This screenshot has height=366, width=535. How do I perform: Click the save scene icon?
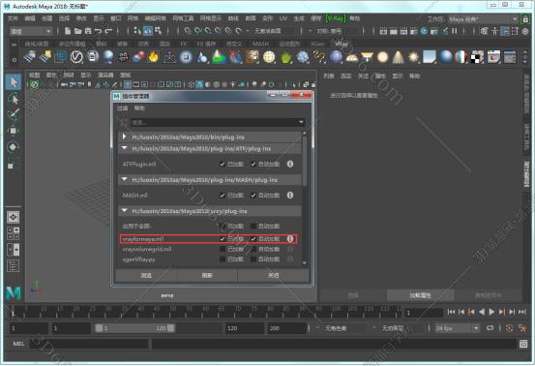(x=88, y=31)
